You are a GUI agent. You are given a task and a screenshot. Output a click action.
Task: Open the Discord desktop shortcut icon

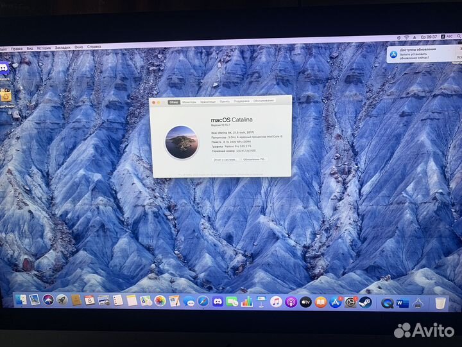click(4, 69)
